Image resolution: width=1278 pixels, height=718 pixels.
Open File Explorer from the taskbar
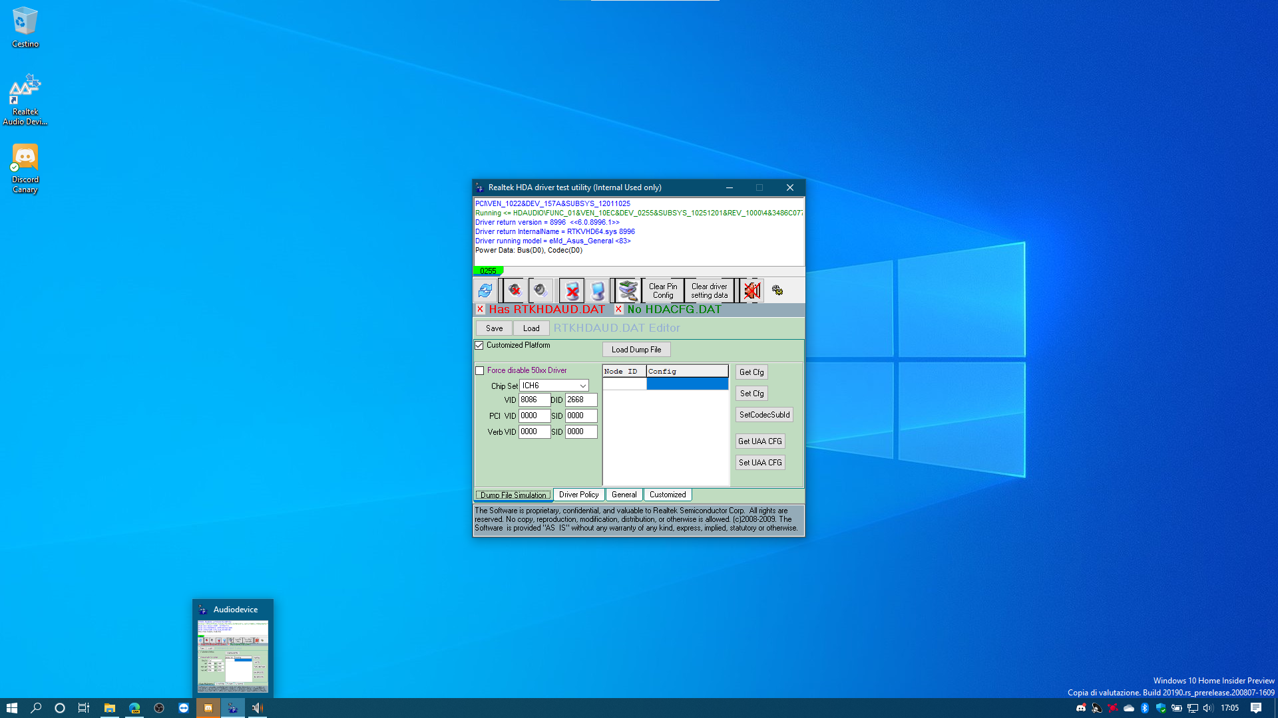pyautogui.click(x=110, y=708)
